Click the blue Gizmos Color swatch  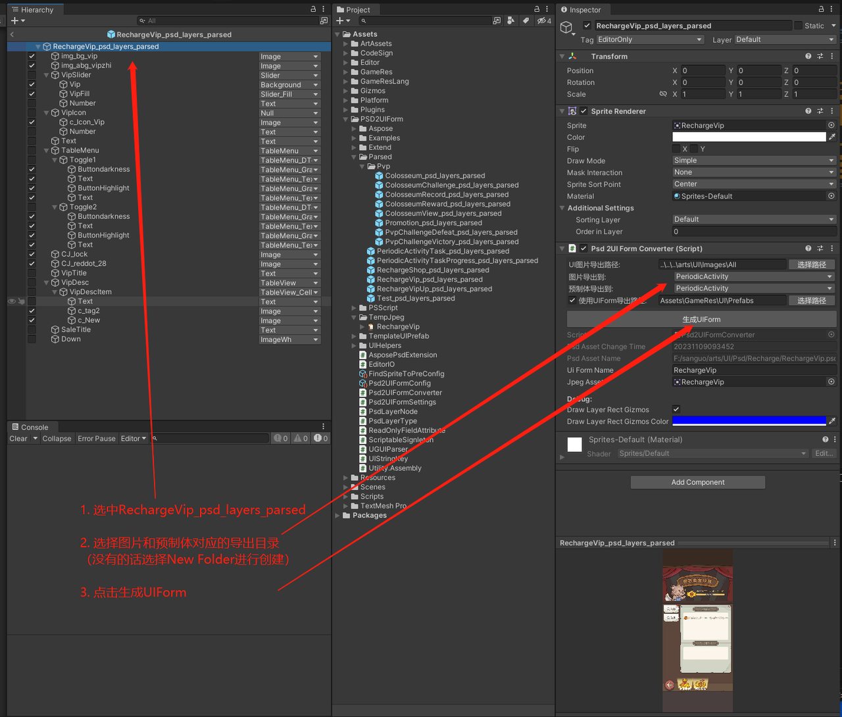(749, 421)
